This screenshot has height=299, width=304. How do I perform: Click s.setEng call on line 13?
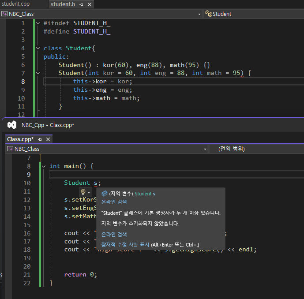[x=80, y=208]
